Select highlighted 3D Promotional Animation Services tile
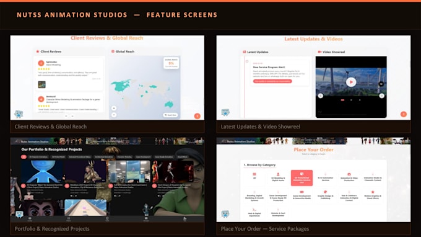 coord(302,178)
